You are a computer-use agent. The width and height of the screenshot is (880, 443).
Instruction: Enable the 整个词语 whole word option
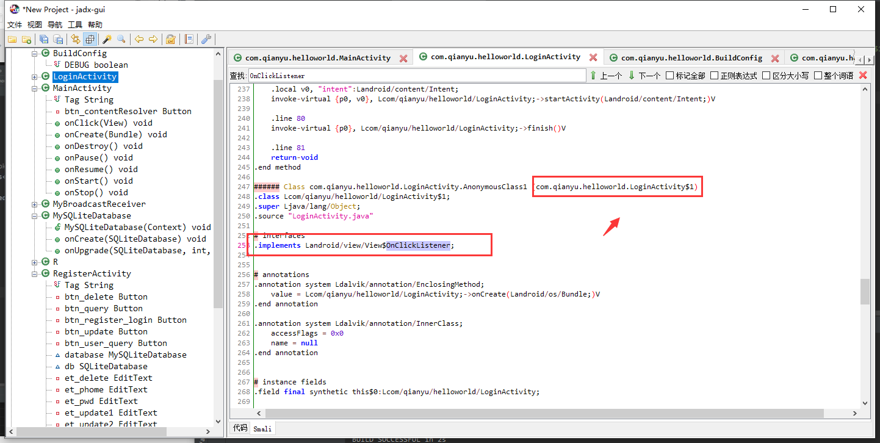(817, 75)
